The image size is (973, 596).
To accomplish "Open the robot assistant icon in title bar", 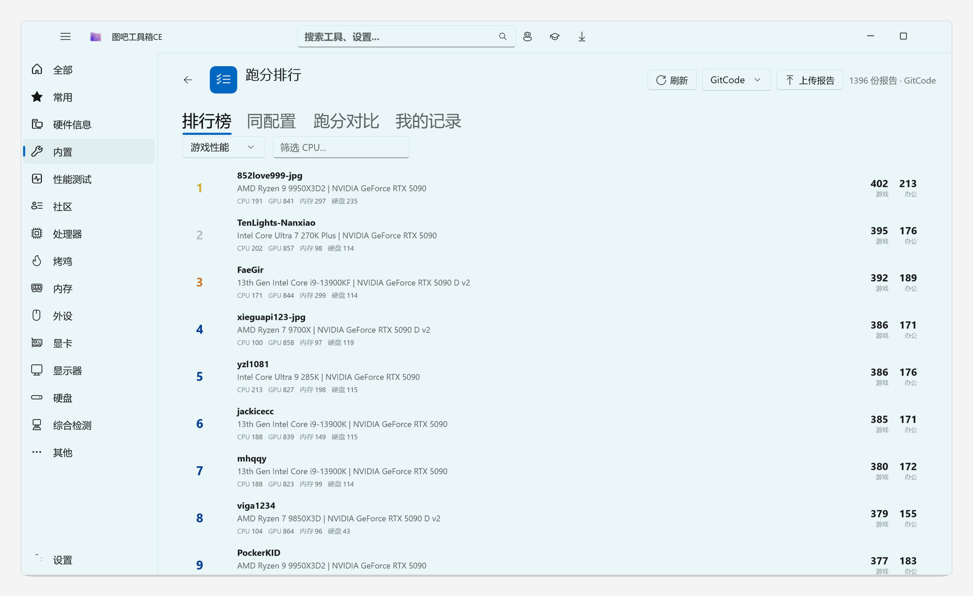I will (527, 37).
